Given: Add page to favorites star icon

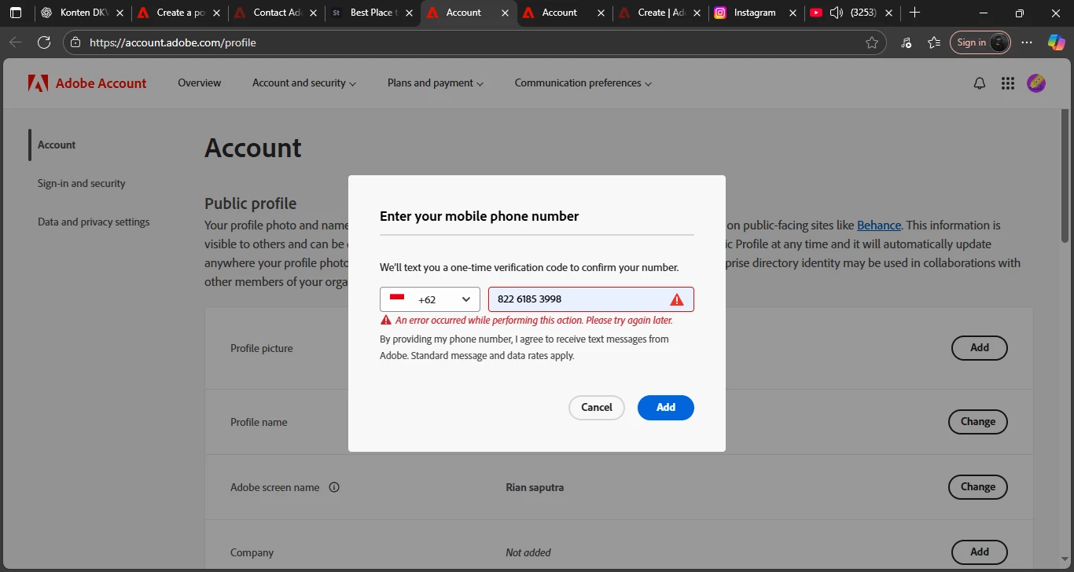Looking at the screenshot, I should (x=872, y=42).
